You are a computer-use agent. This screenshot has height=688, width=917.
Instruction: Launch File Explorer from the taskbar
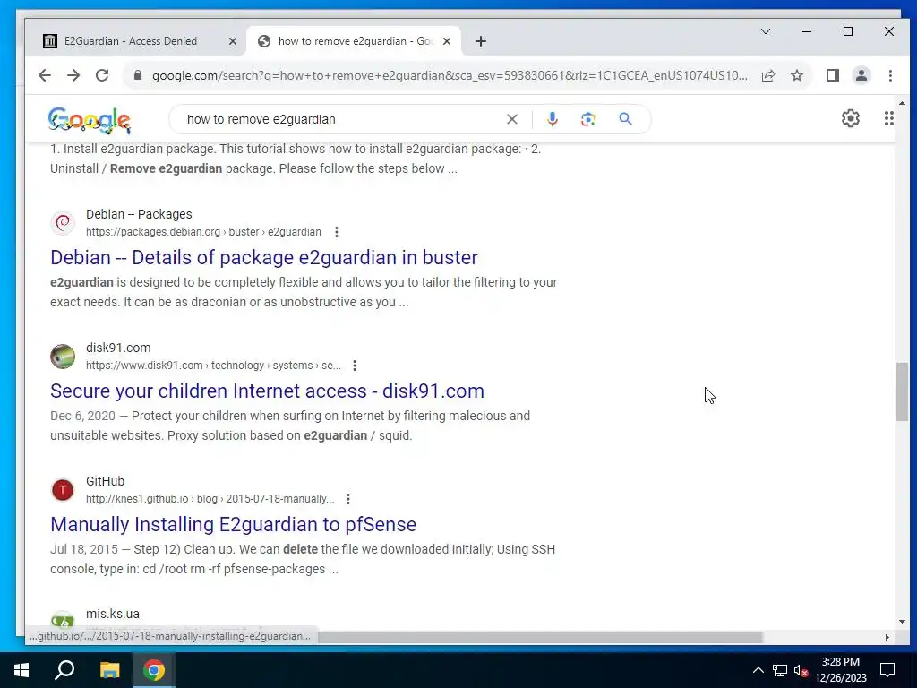point(109,670)
